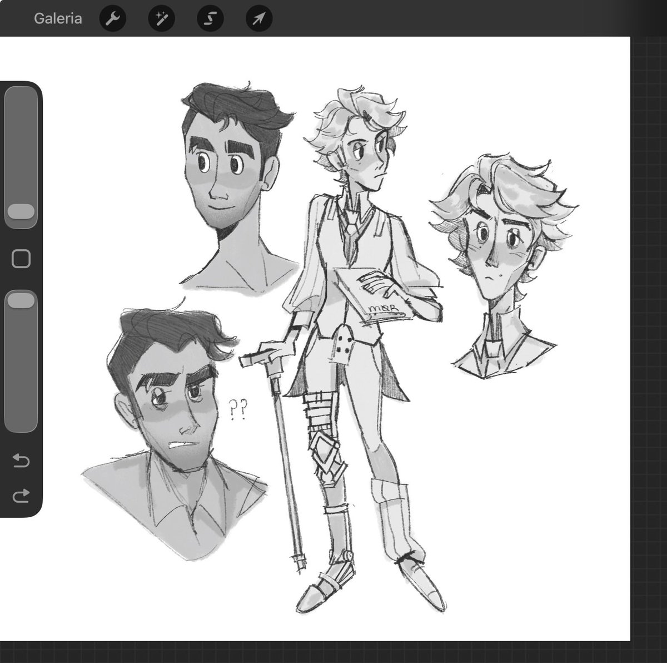The height and width of the screenshot is (663, 667).
Task: Activate the Selection tool
Action: click(x=211, y=19)
